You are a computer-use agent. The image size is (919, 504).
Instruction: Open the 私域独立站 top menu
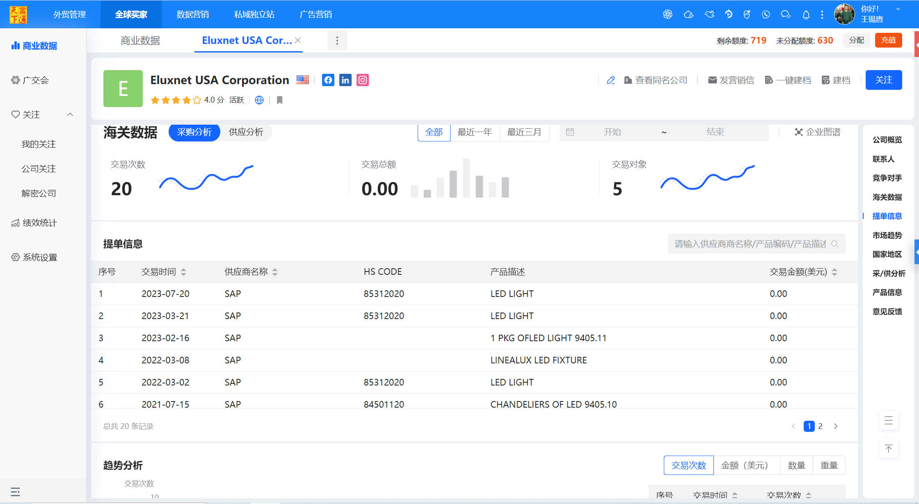point(254,14)
